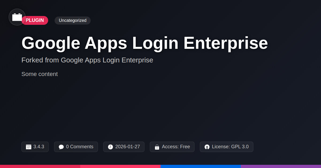Click the plugin brick icon in the circle

[17, 17]
